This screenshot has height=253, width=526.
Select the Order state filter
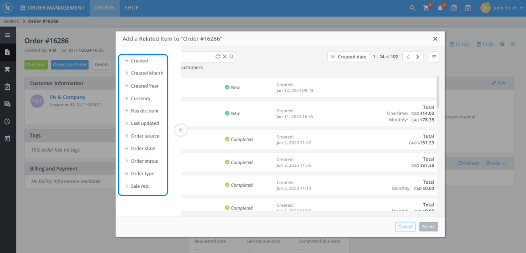(143, 149)
